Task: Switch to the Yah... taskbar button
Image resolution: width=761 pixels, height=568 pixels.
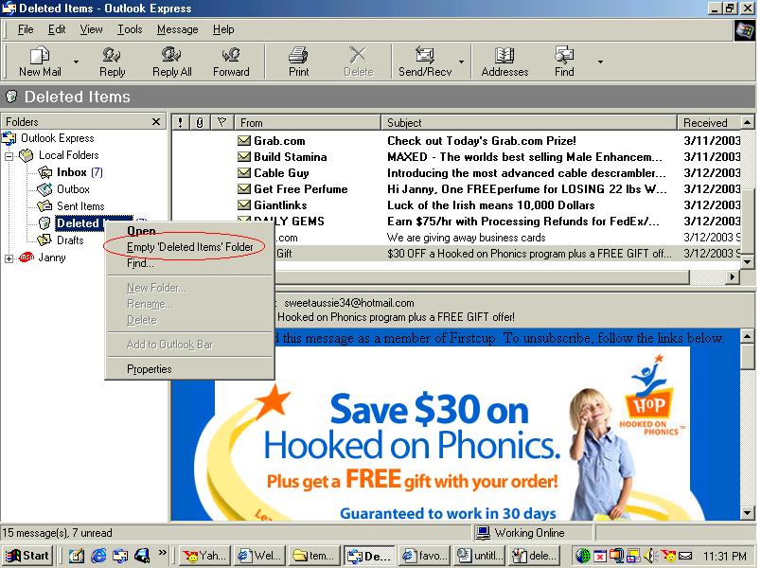Action: pyautogui.click(x=204, y=556)
